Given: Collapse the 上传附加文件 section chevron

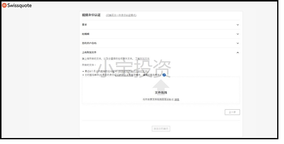Looking at the screenshot, I should 238,53.
